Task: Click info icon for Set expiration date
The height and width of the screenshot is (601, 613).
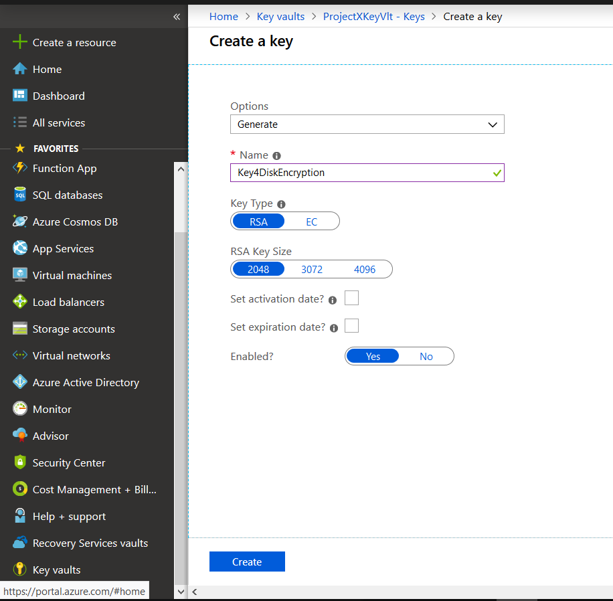Action: (x=334, y=328)
